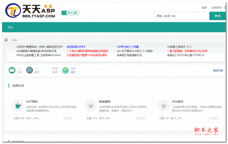Open the 官方Q群 badge button
The image size is (228, 144).
click(x=70, y=13)
